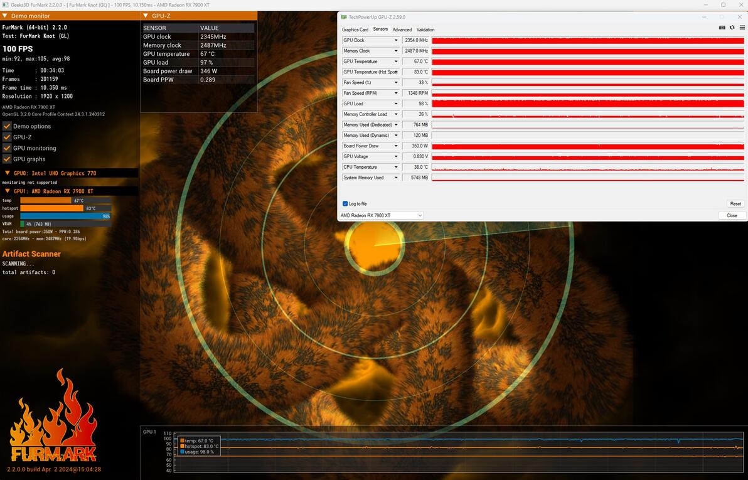Click the GPU 1 line graph at bottom
This screenshot has height=480, width=748.
pyautogui.click(x=458, y=452)
